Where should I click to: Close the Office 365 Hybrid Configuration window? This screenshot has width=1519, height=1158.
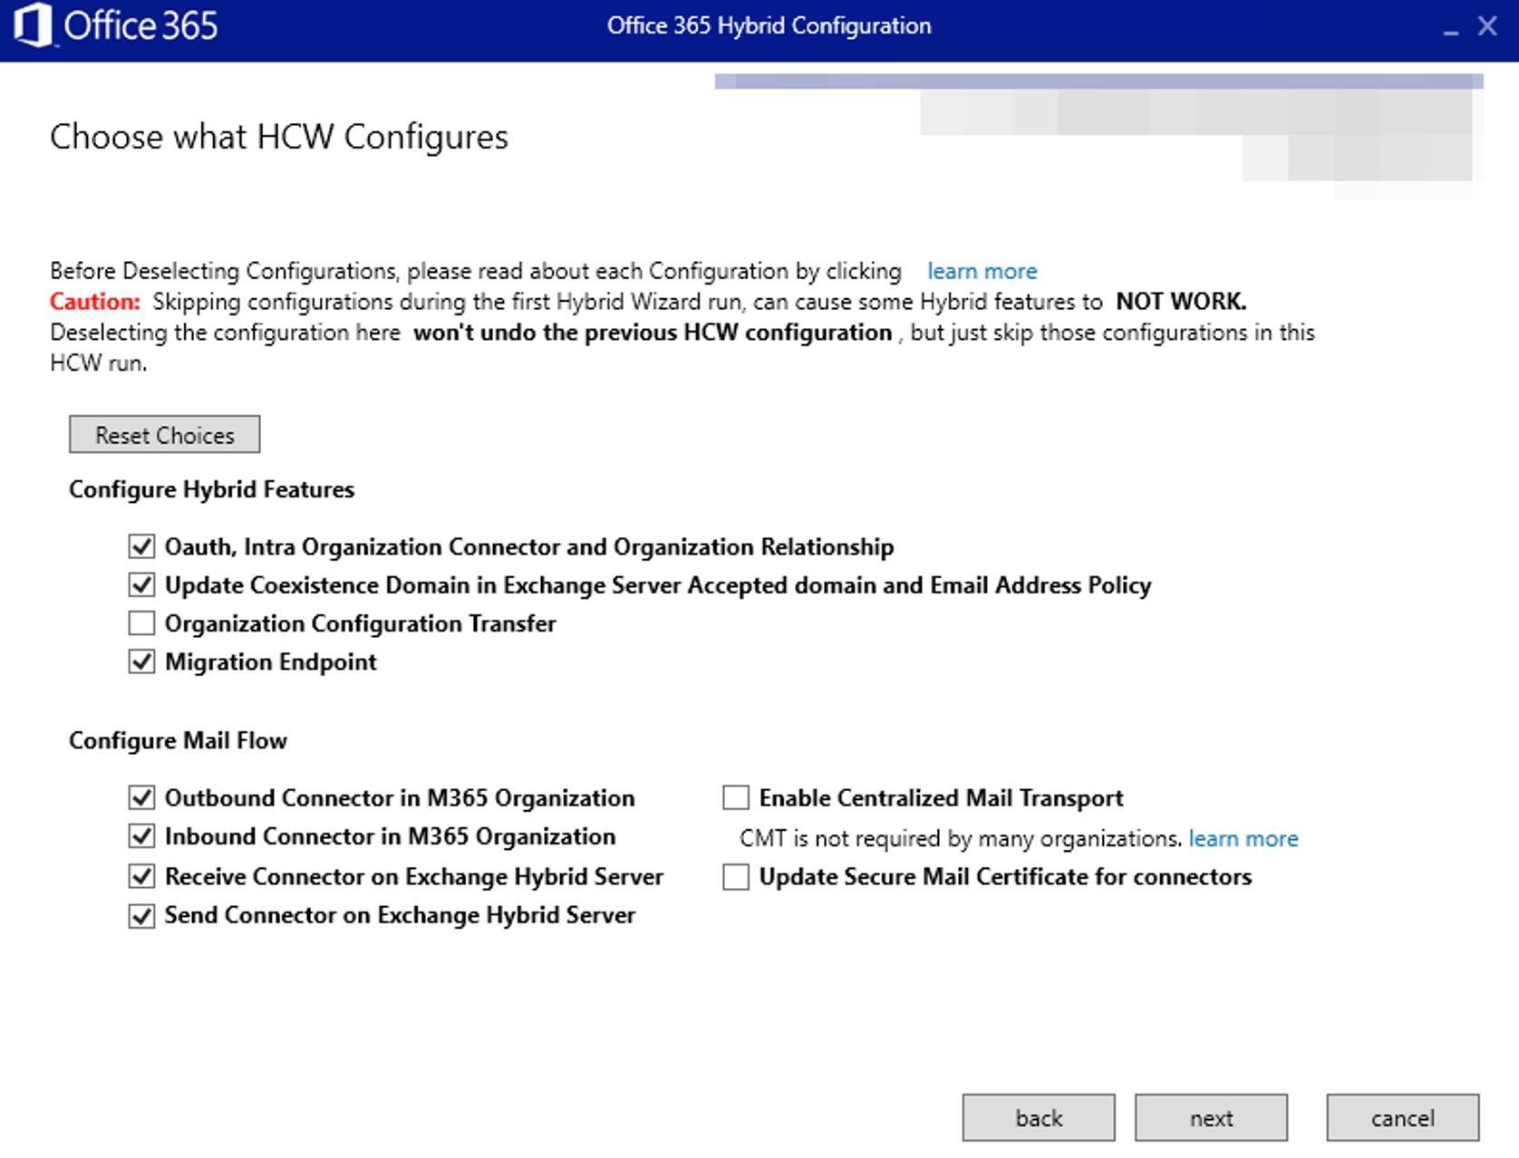click(x=1486, y=27)
